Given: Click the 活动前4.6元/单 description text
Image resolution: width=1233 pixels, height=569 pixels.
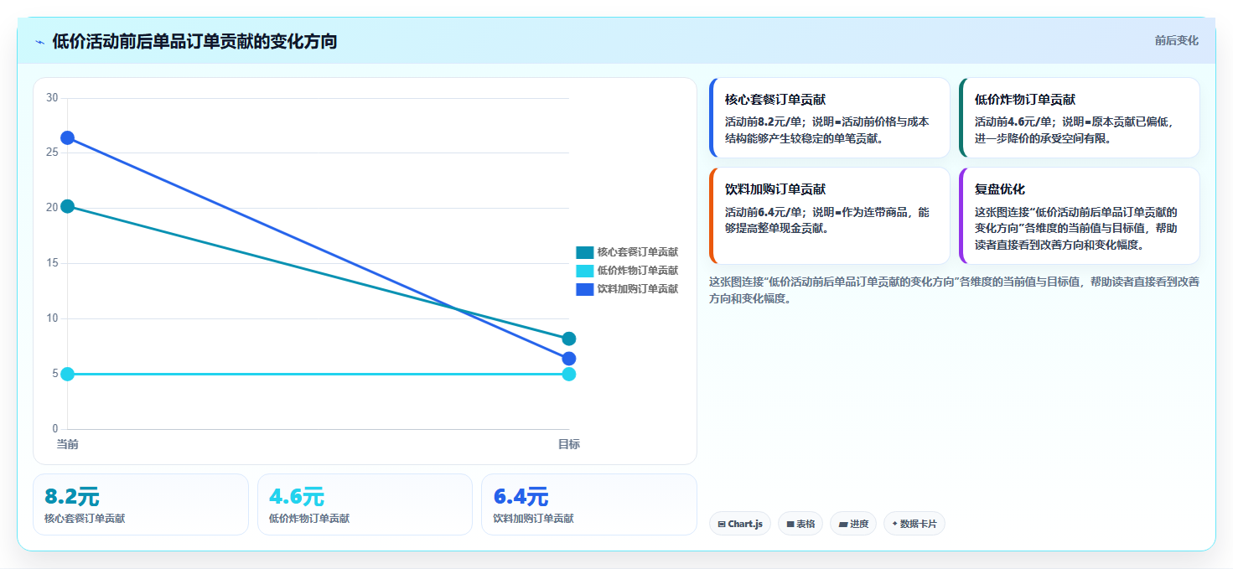Looking at the screenshot, I should (x=1075, y=130).
